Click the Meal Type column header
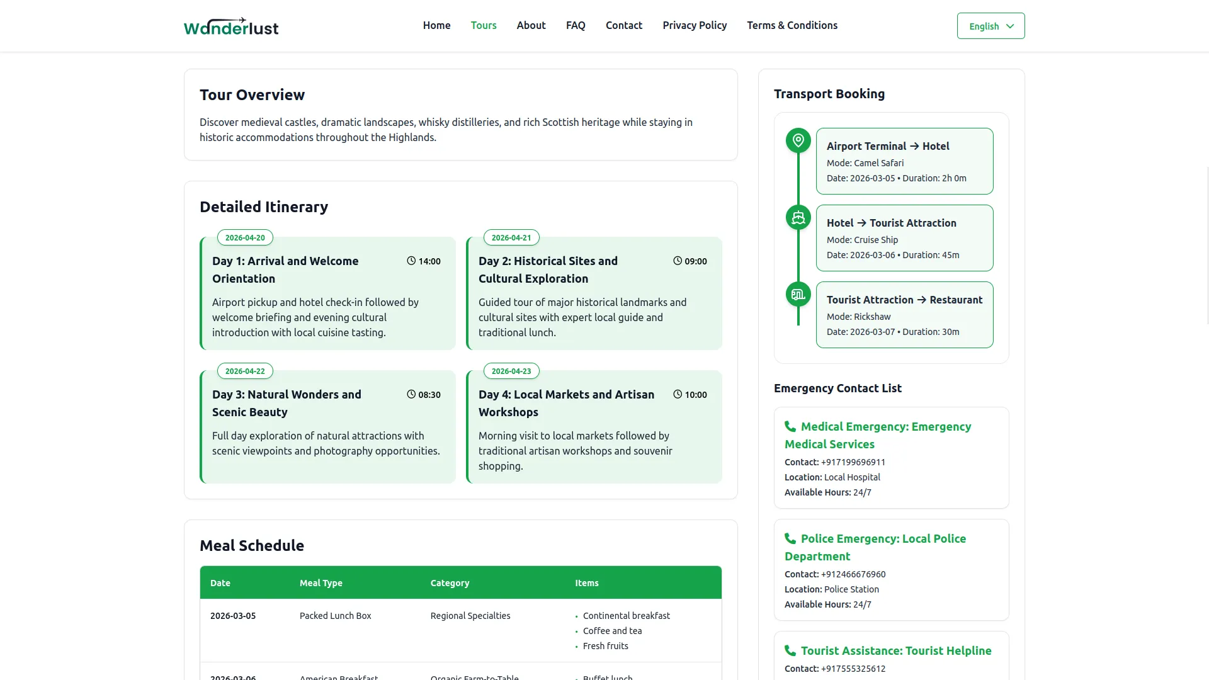Screen dimensions: 1209x680 (x=321, y=583)
